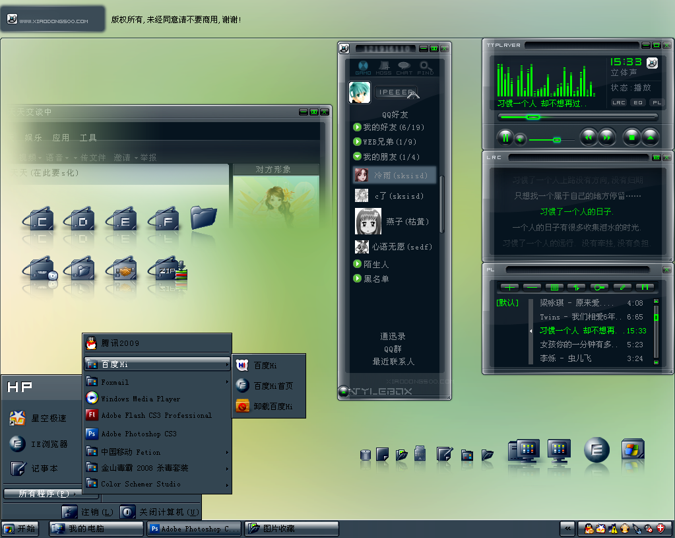This screenshot has height=538, width=675.
Task: Toggle the PL playlist button
Action: (657, 102)
